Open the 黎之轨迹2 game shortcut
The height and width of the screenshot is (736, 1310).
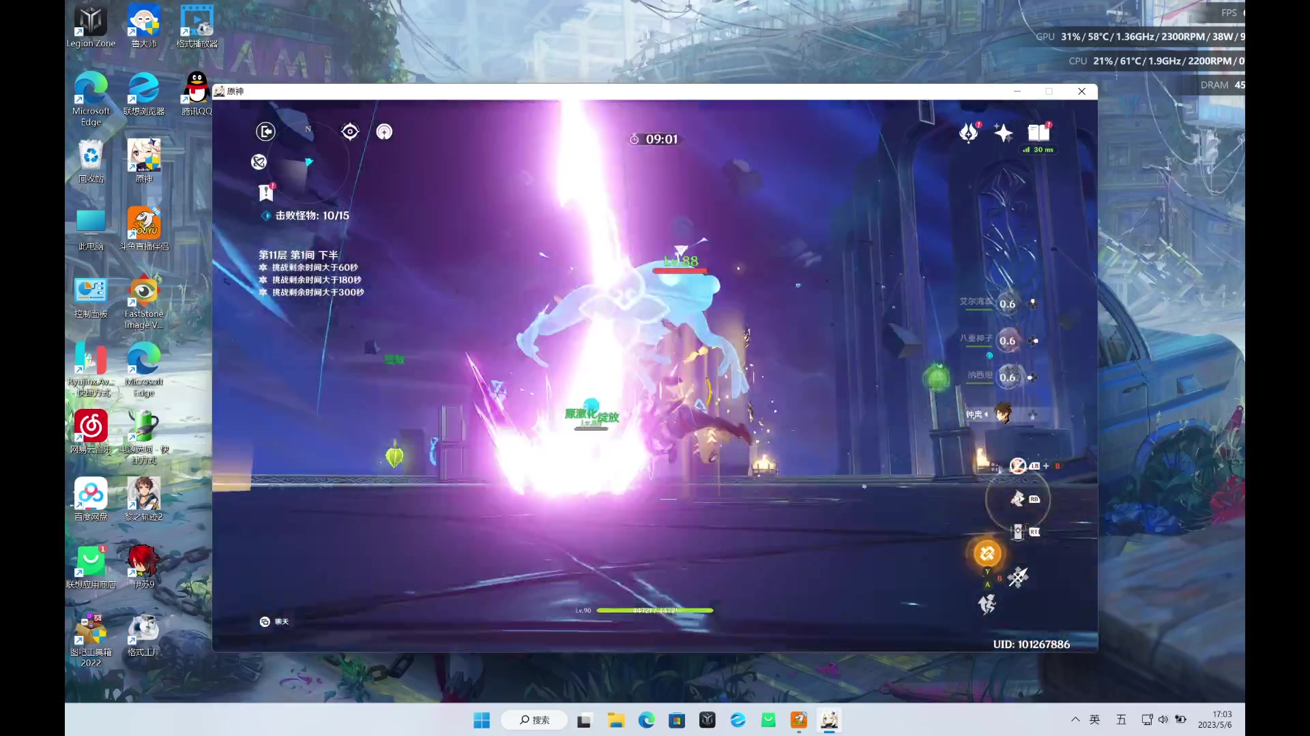pyautogui.click(x=144, y=500)
